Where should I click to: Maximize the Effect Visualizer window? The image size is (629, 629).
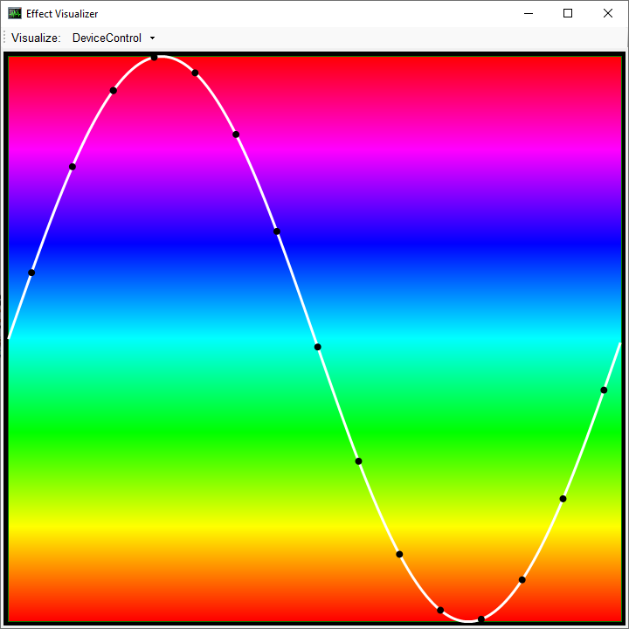568,13
